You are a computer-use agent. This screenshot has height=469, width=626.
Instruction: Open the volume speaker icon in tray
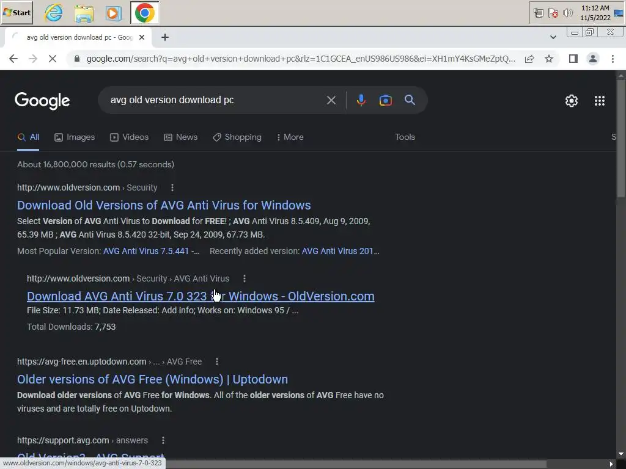[x=567, y=13]
